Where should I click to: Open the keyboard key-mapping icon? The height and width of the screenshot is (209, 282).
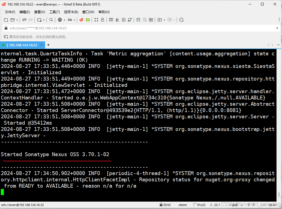(111, 20)
